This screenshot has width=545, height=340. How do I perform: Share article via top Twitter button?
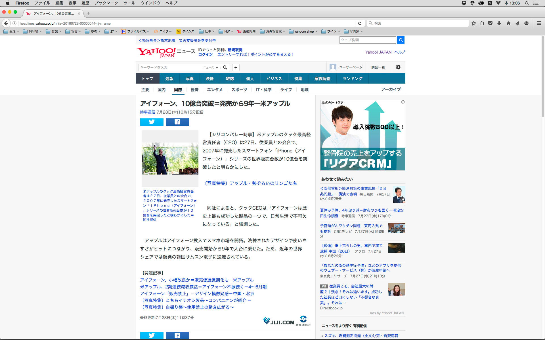(x=152, y=122)
